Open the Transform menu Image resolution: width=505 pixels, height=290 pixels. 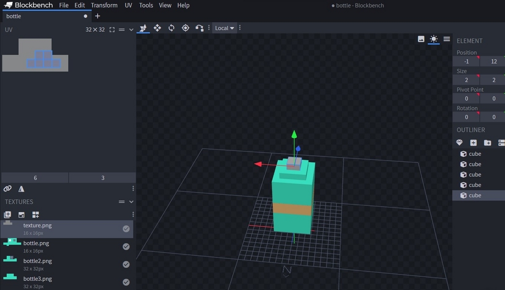click(x=104, y=5)
